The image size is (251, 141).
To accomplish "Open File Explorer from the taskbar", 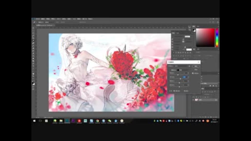I will [x=61, y=121].
